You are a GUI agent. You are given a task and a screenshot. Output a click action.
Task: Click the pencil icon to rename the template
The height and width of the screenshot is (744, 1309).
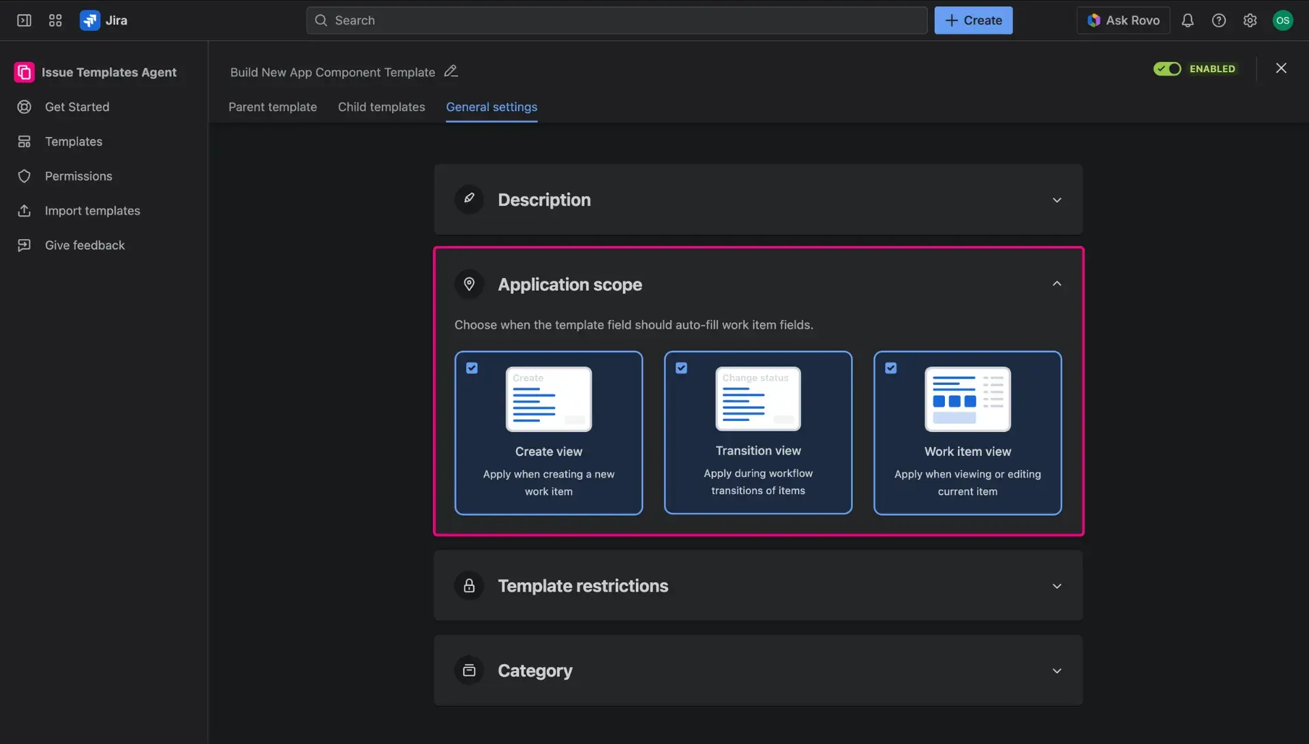451,71
